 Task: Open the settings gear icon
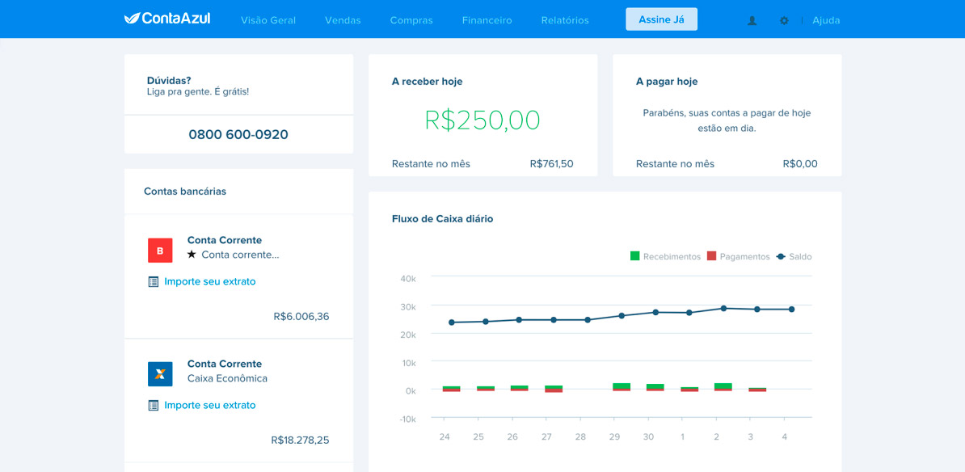point(784,20)
